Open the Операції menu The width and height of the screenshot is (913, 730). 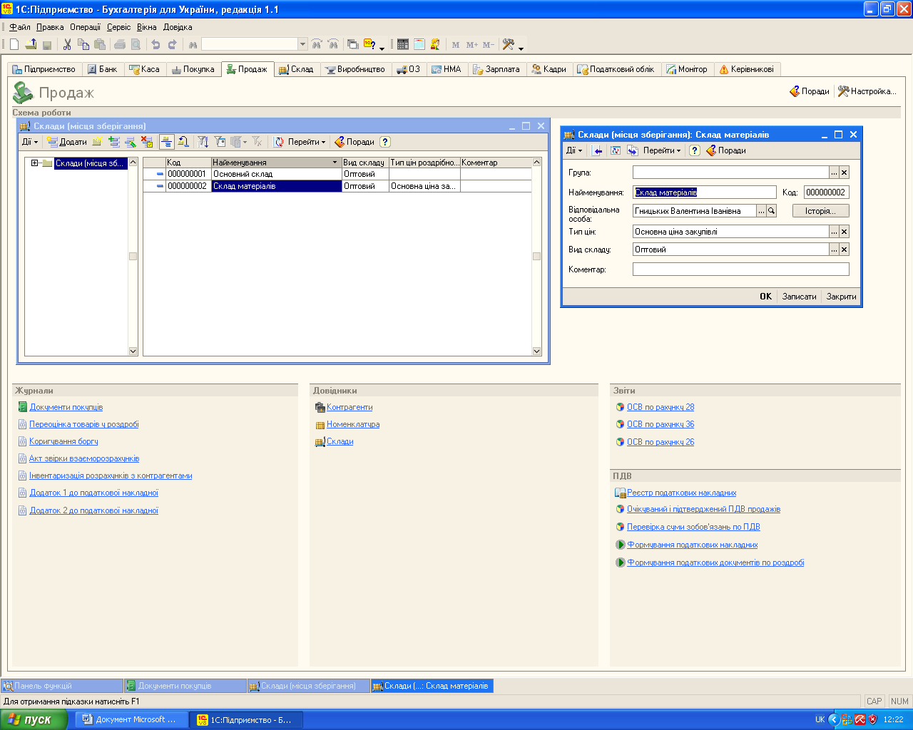pos(85,27)
